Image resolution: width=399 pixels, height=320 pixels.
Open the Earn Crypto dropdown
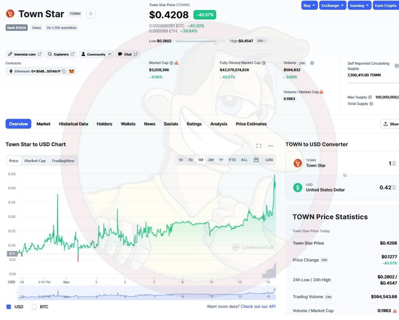[x=386, y=5]
